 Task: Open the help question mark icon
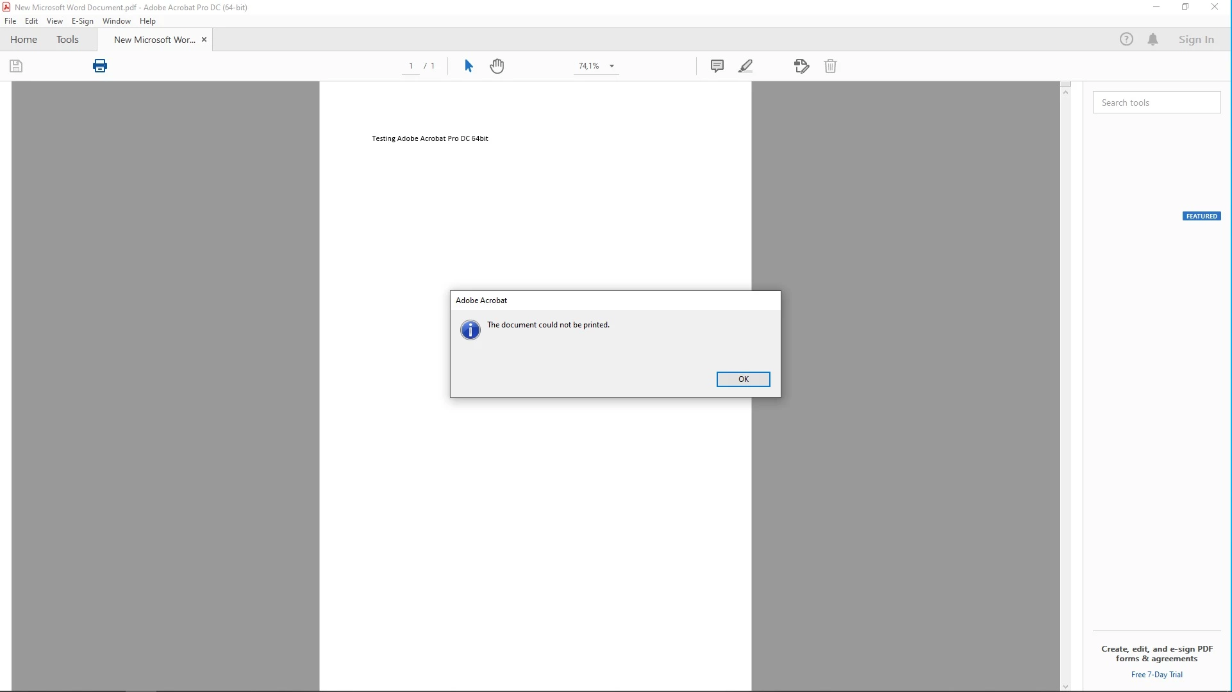(1126, 40)
